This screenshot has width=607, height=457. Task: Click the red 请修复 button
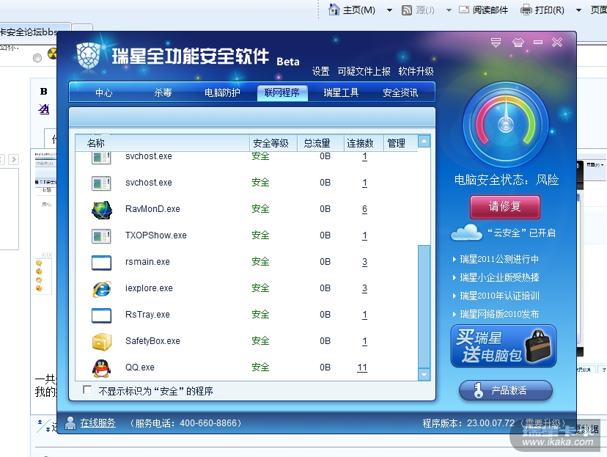point(505,207)
